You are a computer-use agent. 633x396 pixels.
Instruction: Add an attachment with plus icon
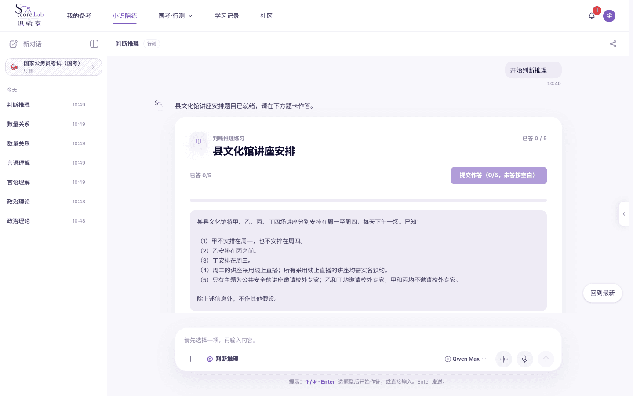pos(190,359)
